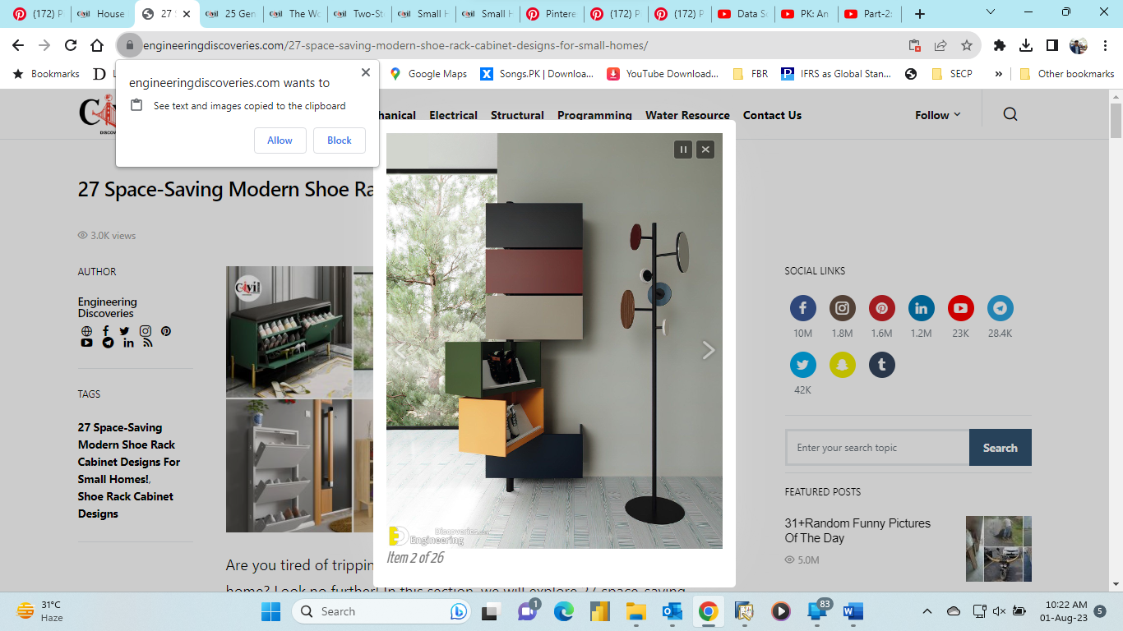
Task: Go to next image in lightbox
Action: click(x=708, y=351)
